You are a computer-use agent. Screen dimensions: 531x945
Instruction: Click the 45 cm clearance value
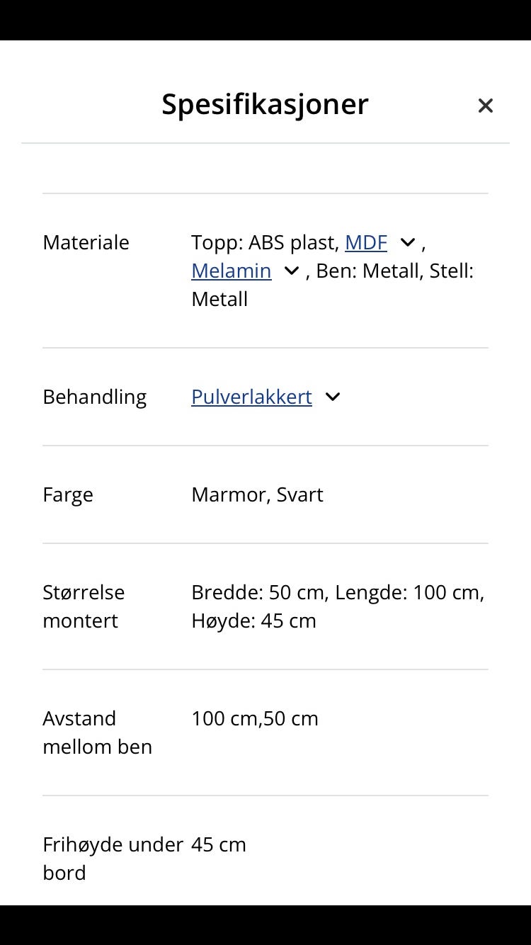[x=218, y=845]
